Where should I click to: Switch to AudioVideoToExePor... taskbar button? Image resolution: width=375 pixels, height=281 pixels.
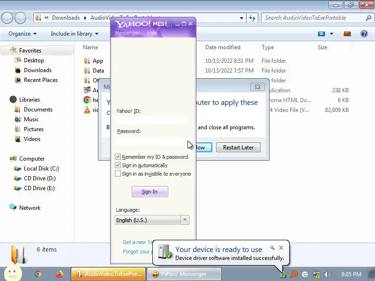pos(108,274)
